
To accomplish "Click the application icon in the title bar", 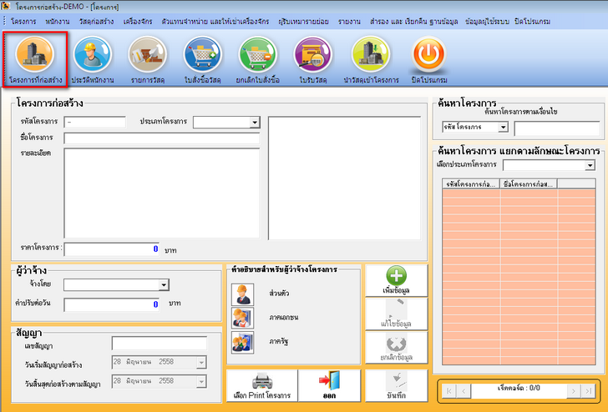I will click(x=6, y=7).
